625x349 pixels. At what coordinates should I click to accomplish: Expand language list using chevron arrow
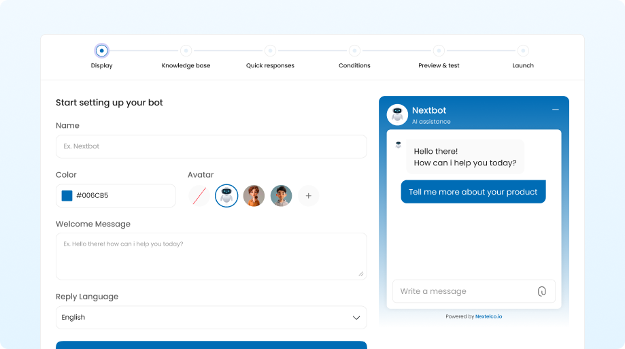point(356,318)
